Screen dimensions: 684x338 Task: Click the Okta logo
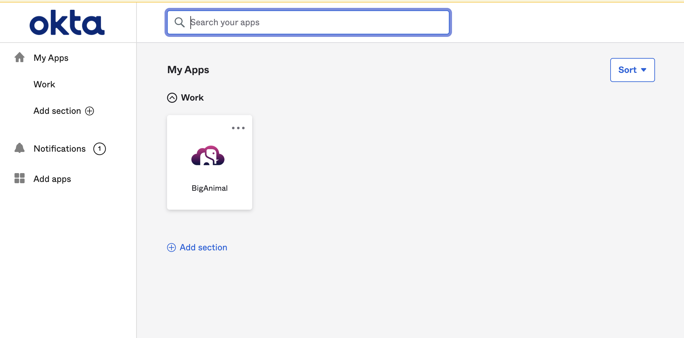coord(67,22)
